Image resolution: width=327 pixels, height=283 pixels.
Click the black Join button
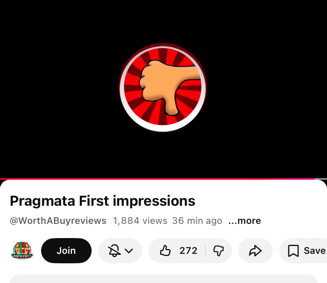point(66,251)
